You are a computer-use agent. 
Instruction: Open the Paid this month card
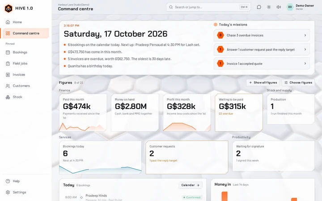pos(83,113)
